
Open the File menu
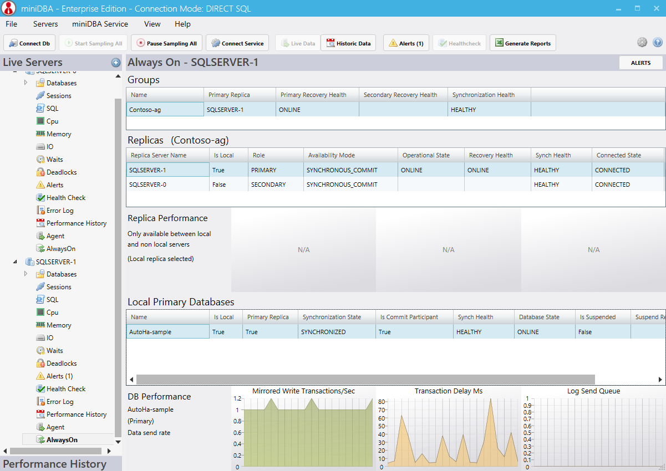point(11,24)
